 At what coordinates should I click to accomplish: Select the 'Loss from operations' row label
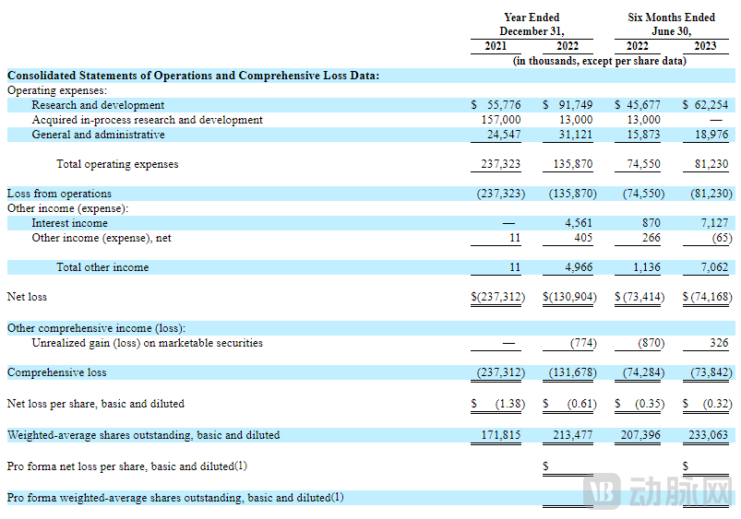(59, 194)
